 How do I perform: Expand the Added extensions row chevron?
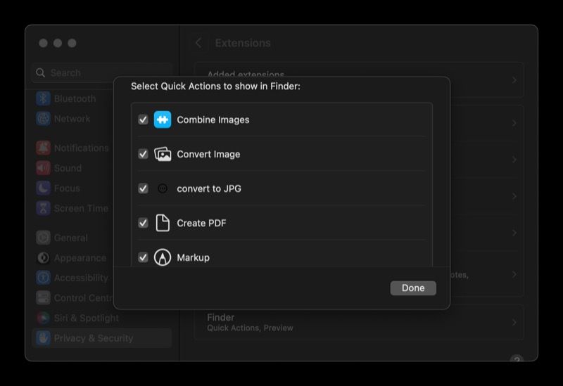point(514,79)
